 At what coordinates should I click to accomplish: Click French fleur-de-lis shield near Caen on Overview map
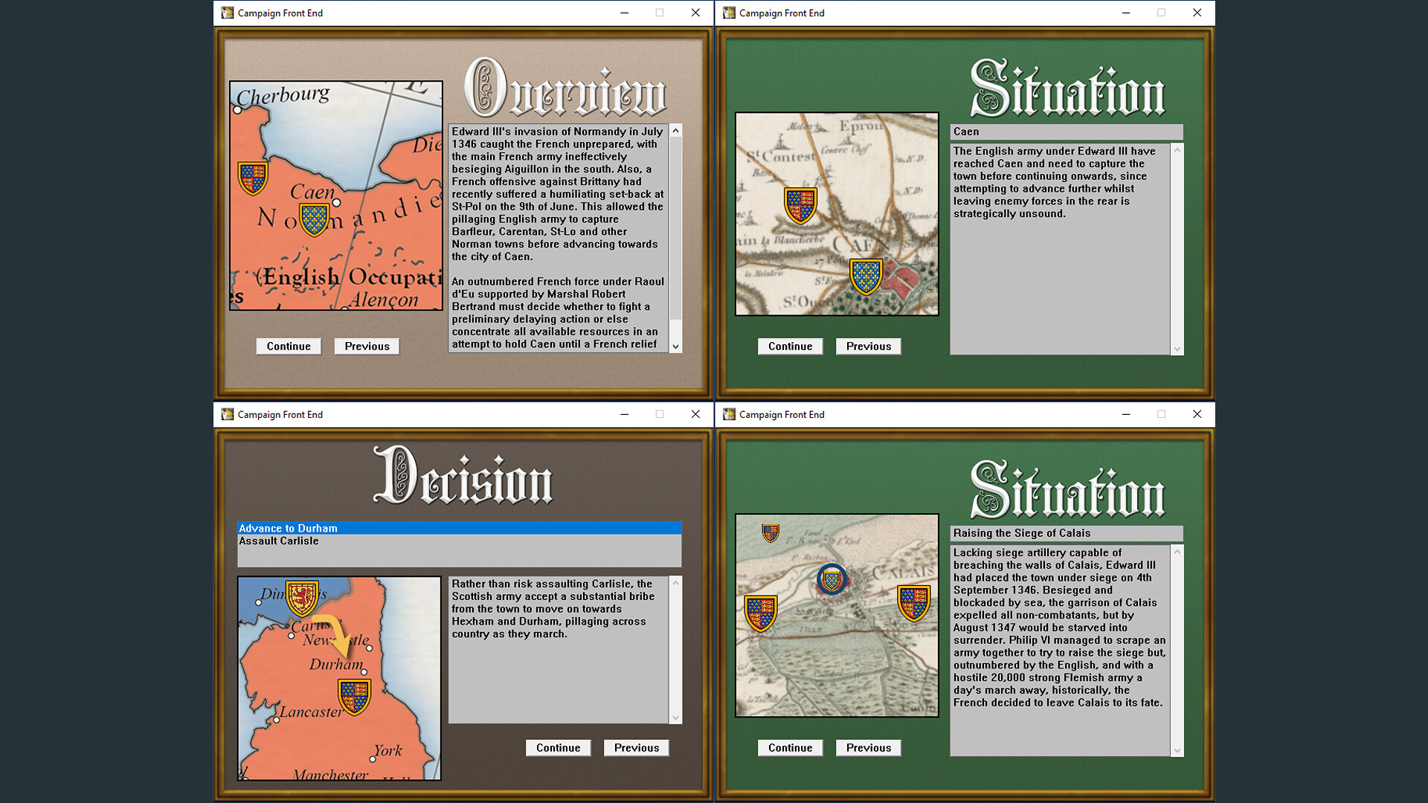[314, 219]
